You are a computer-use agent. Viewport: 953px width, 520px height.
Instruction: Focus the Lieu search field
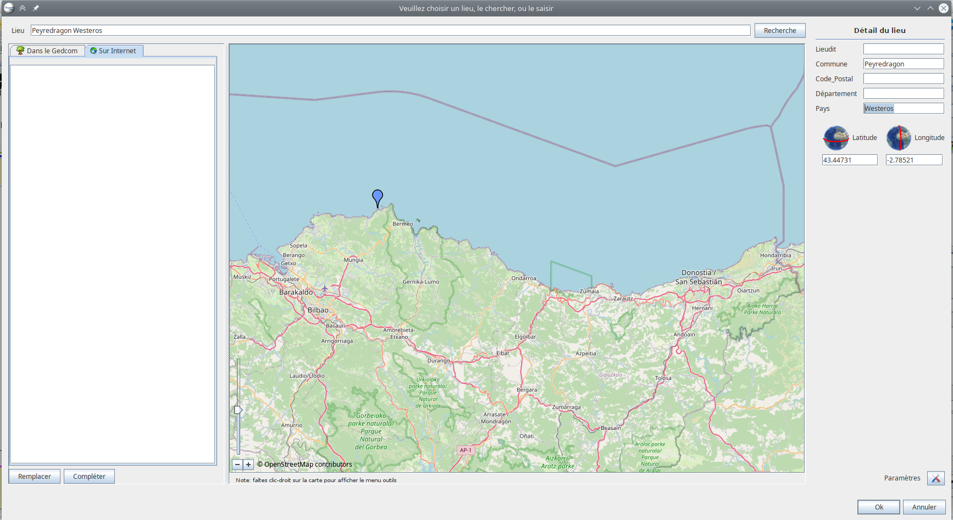coord(390,31)
